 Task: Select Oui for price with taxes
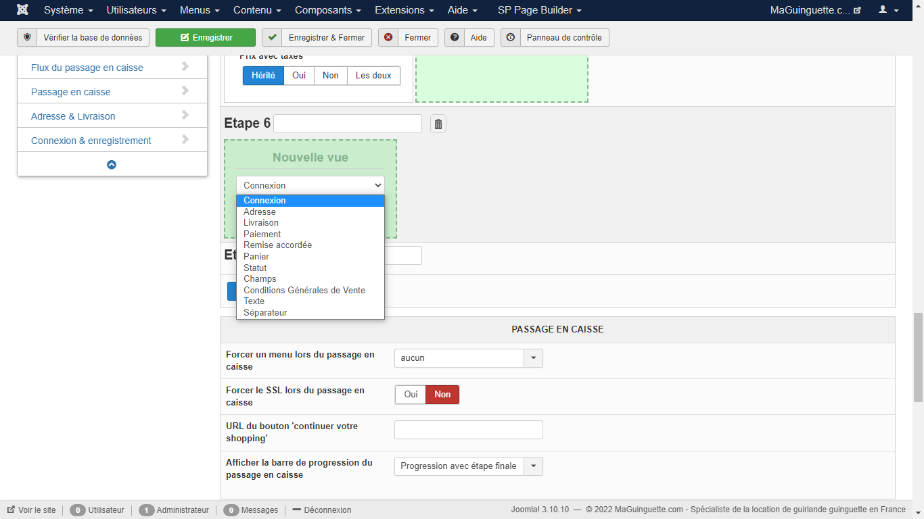pyautogui.click(x=299, y=76)
